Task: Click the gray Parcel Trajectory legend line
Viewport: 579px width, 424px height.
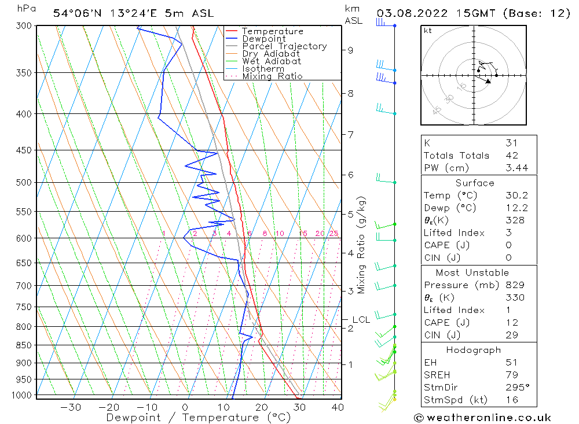Action: pos(231,46)
